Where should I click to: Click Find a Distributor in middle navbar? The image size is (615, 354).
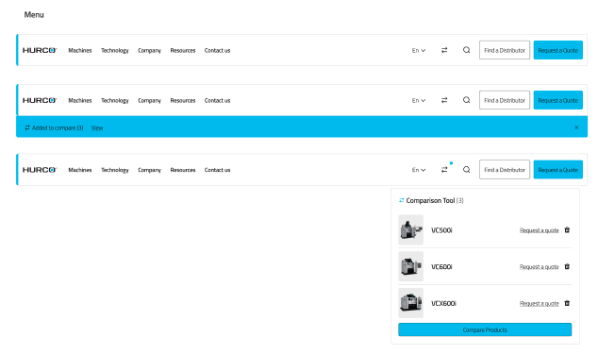pos(505,100)
